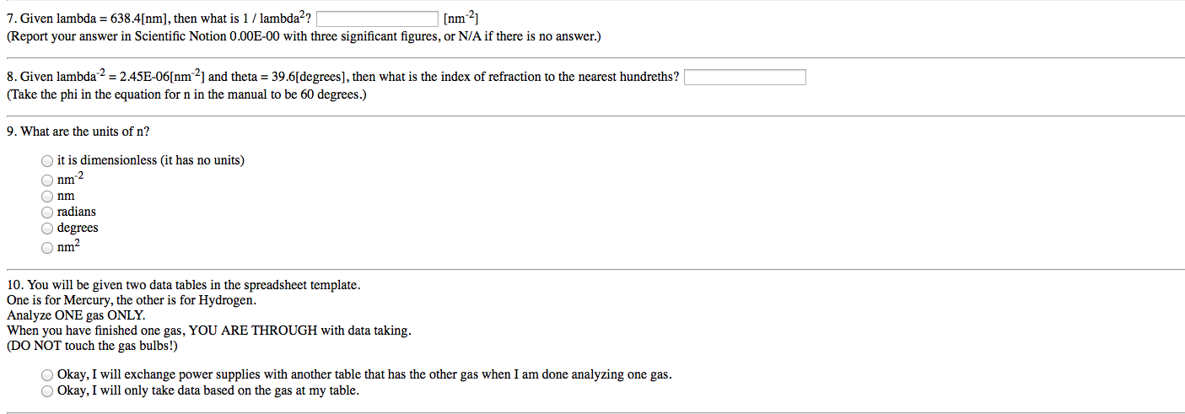This screenshot has height=414, width=1185.
Task: Click the 'it is dimensionless' label text
Action: 151,160
